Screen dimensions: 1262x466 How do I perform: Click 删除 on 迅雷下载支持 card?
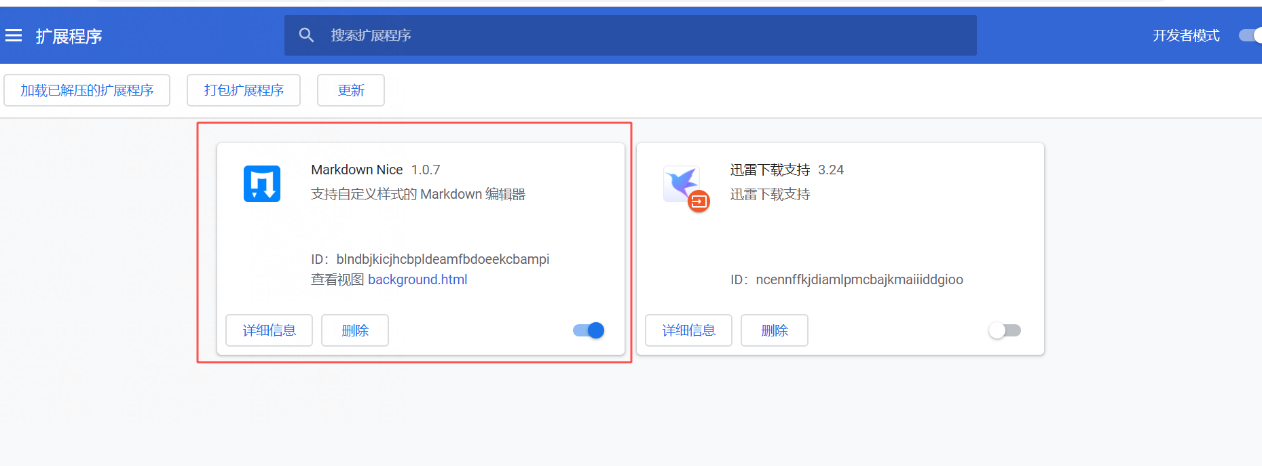point(775,330)
